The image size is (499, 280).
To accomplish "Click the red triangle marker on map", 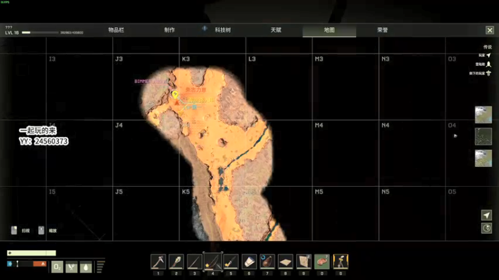I will tap(177, 103).
